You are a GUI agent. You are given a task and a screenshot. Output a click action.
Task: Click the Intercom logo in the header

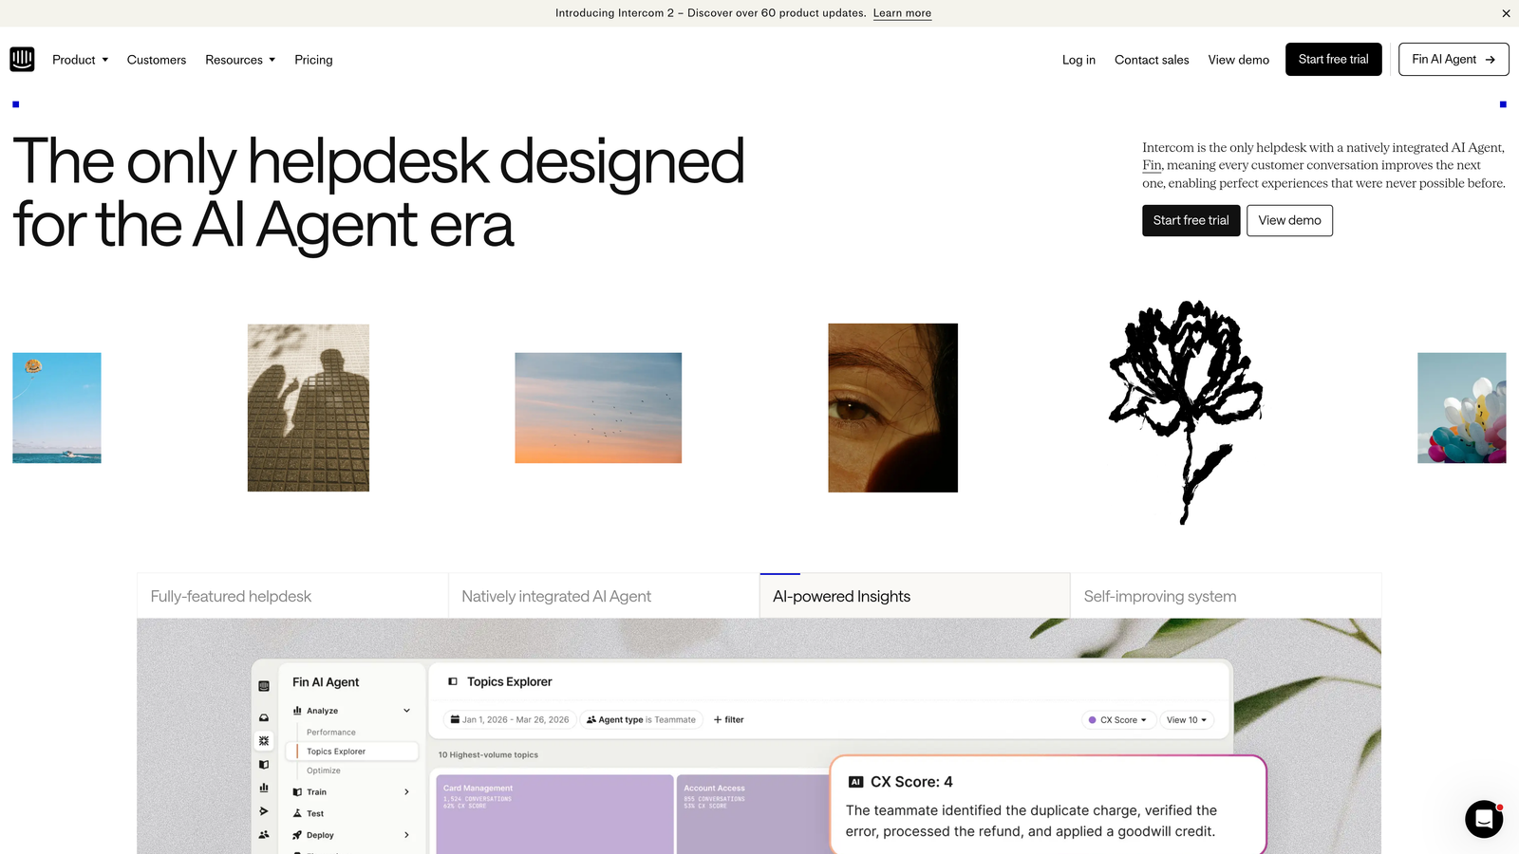click(22, 59)
